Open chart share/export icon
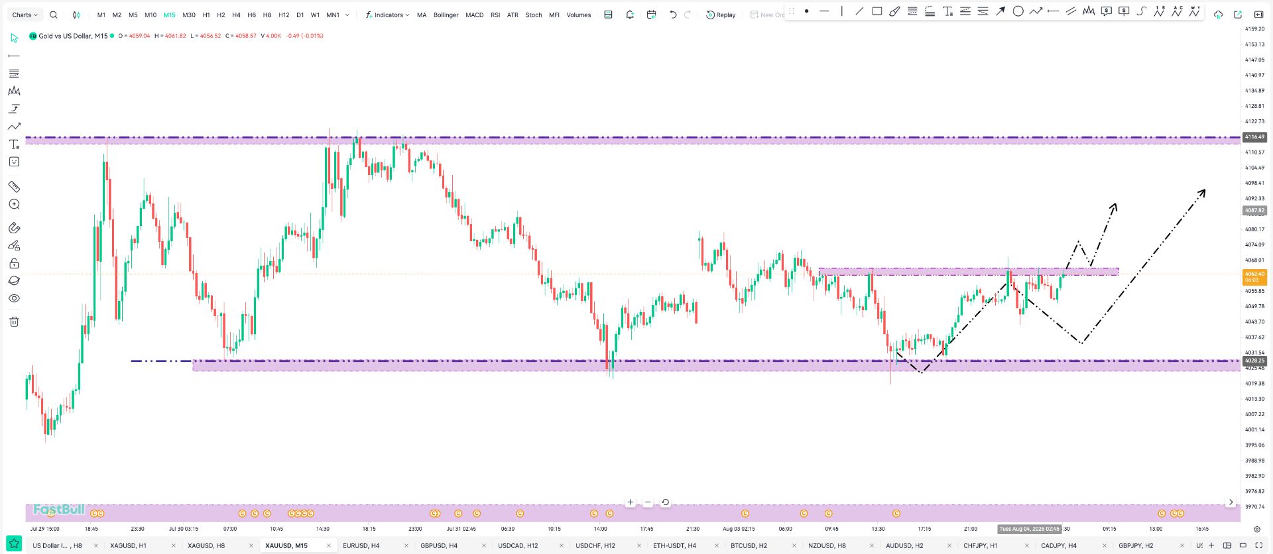This screenshot has width=1273, height=554. pos(1237,15)
